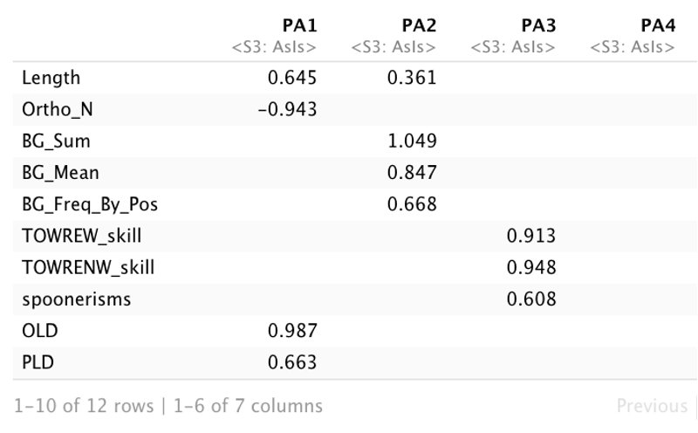The image size is (698, 433).
Task: Select the BG_Mean row label
Action: [60, 173]
